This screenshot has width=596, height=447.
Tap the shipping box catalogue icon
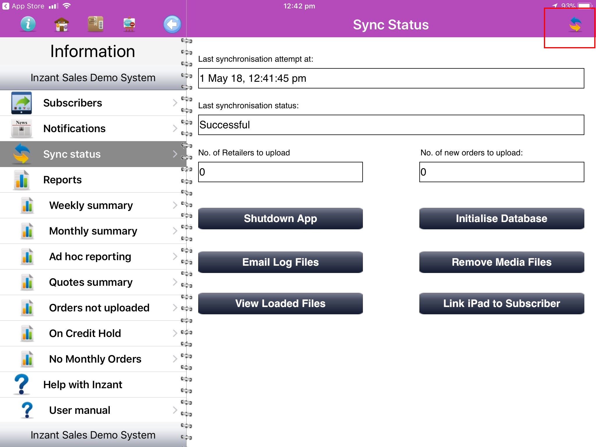(95, 24)
